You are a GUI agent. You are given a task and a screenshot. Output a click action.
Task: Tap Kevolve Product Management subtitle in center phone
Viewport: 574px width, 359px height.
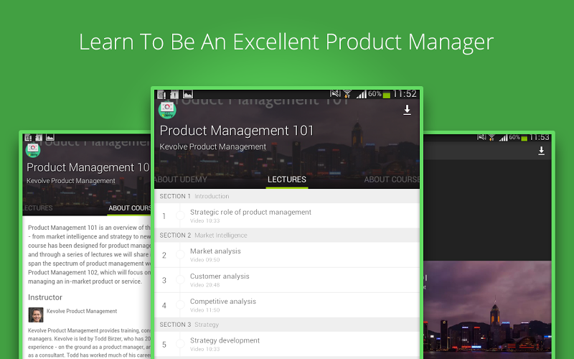tap(212, 147)
